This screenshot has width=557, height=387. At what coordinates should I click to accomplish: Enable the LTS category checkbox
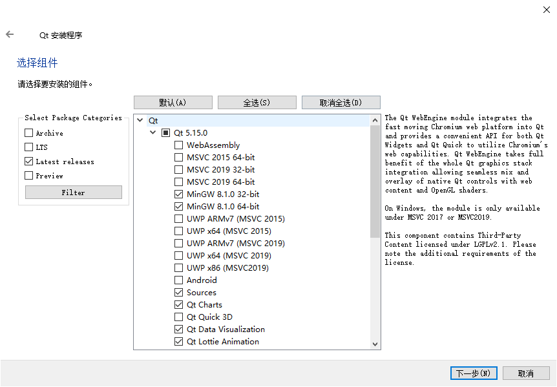(x=29, y=147)
